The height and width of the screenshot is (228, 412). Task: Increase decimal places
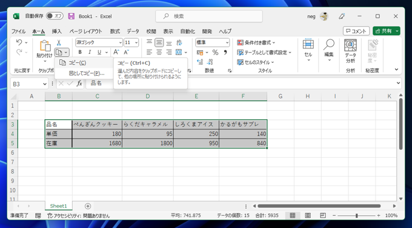pos(200,62)
